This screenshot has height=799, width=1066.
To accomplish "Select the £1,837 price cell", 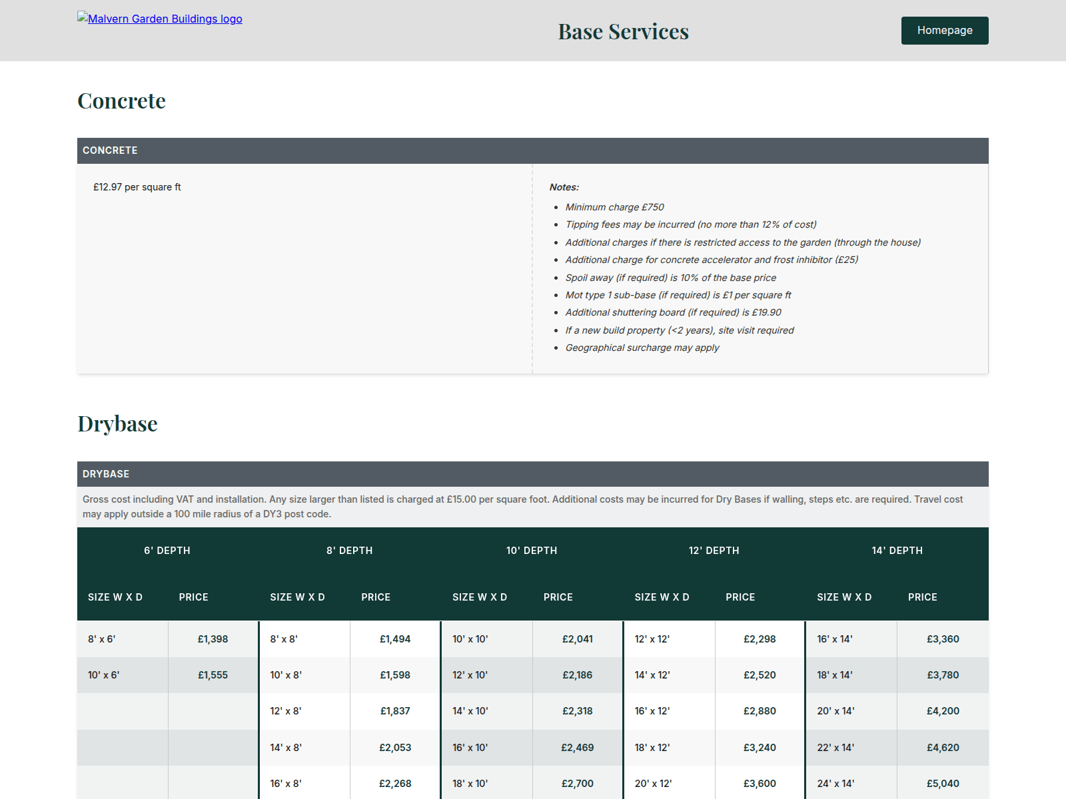I will pyautogui.click(x=395, y=711).
